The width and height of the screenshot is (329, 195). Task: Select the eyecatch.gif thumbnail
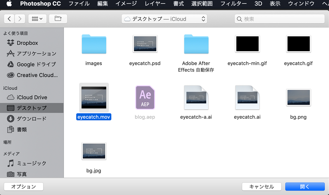click(x=298, y=44)
